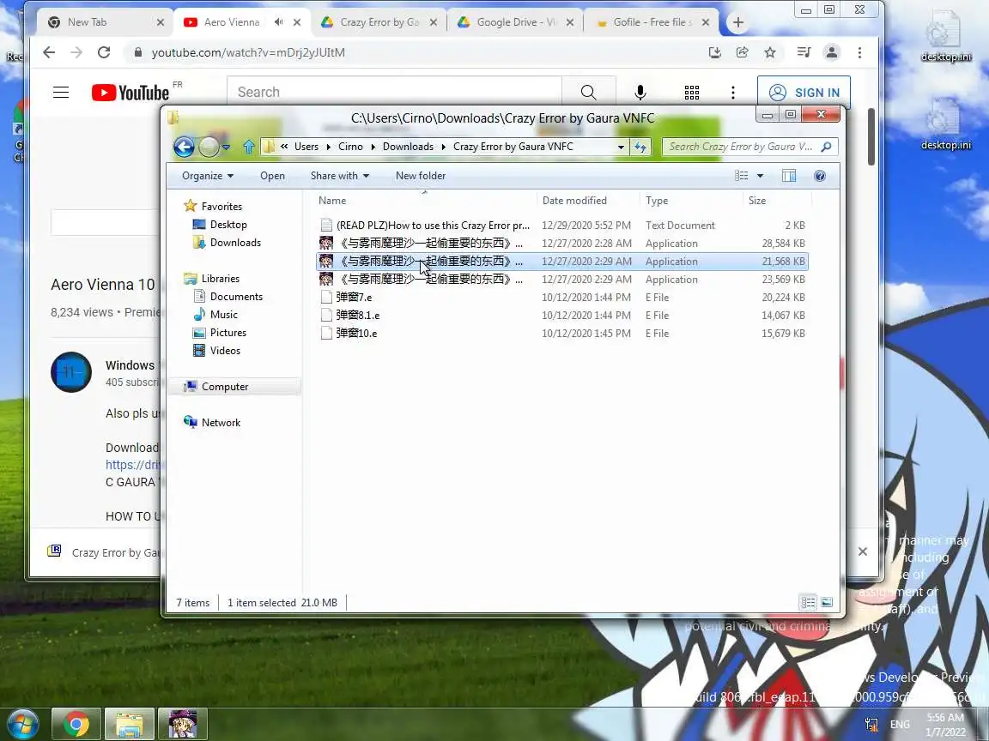
Task: Switch to large icons view via status bar icon
Action: pyautogui.click(x=827, y=603)
